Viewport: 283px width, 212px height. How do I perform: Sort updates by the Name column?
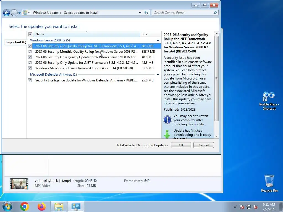point(87,34)
